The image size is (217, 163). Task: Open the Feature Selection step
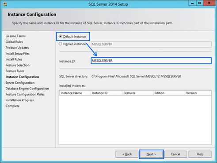(x=18, y=65)
